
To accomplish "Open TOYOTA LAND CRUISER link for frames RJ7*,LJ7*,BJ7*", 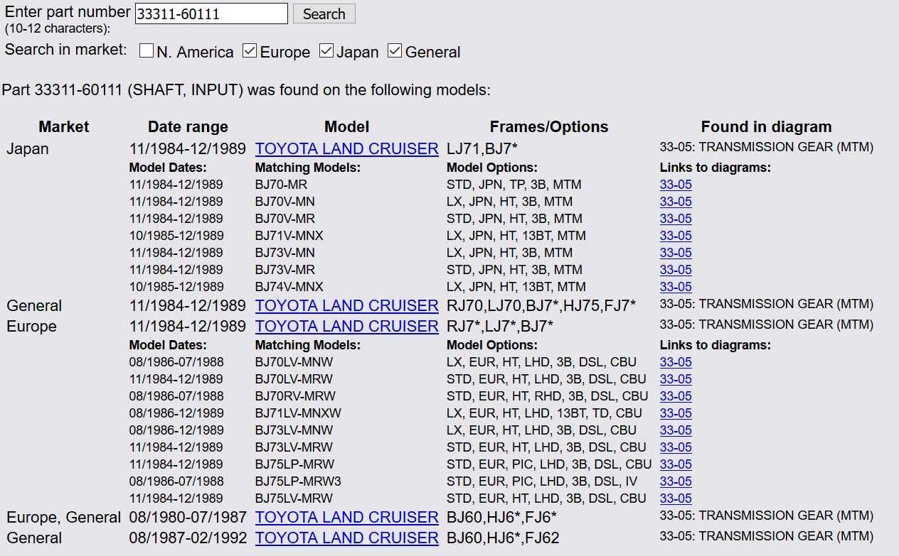I will pyautogui.click(x=347, y=327).
